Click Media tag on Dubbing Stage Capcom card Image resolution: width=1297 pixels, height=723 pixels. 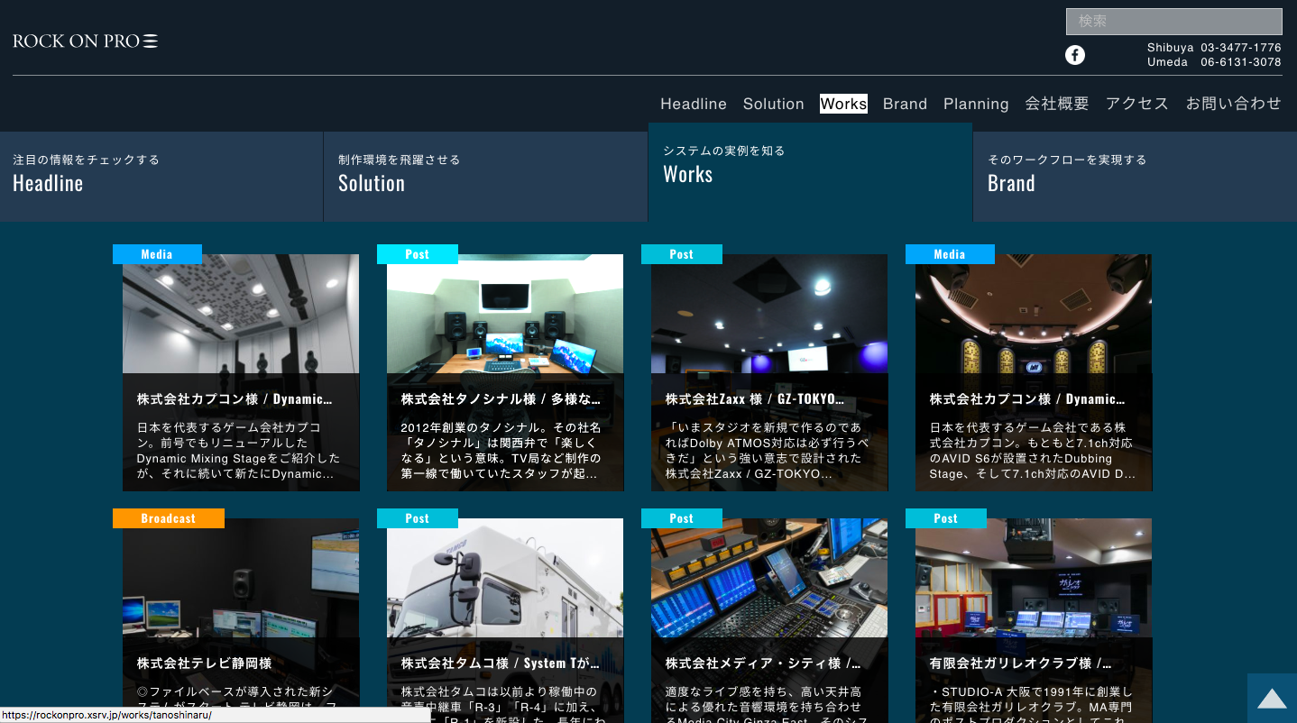coord(950,254)
